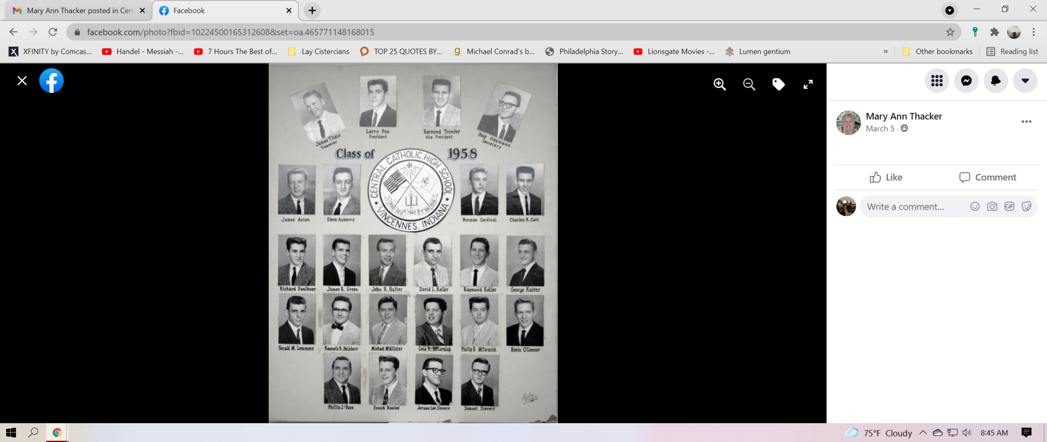This screenshot has width=1047, height=442.
Task: Open the taskbar volume control
Action: pyautogui.click(x=967, y=432)
